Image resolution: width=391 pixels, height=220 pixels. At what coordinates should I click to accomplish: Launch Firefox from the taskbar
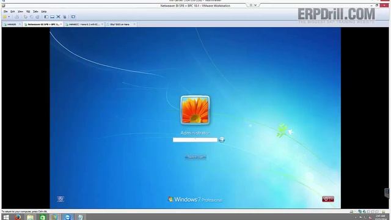[x=18, y=217]
